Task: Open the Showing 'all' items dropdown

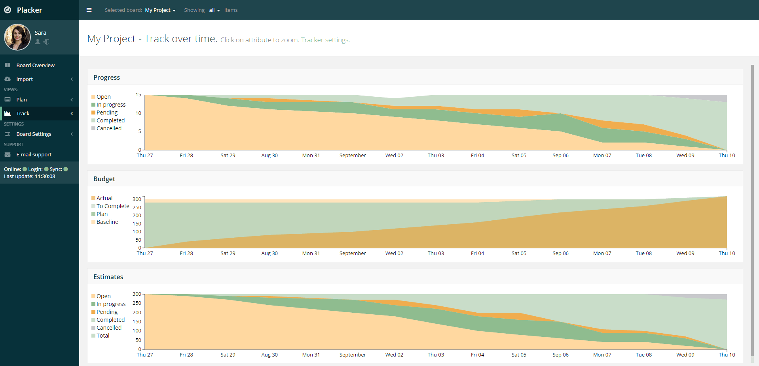Action: tap(214, 10)
